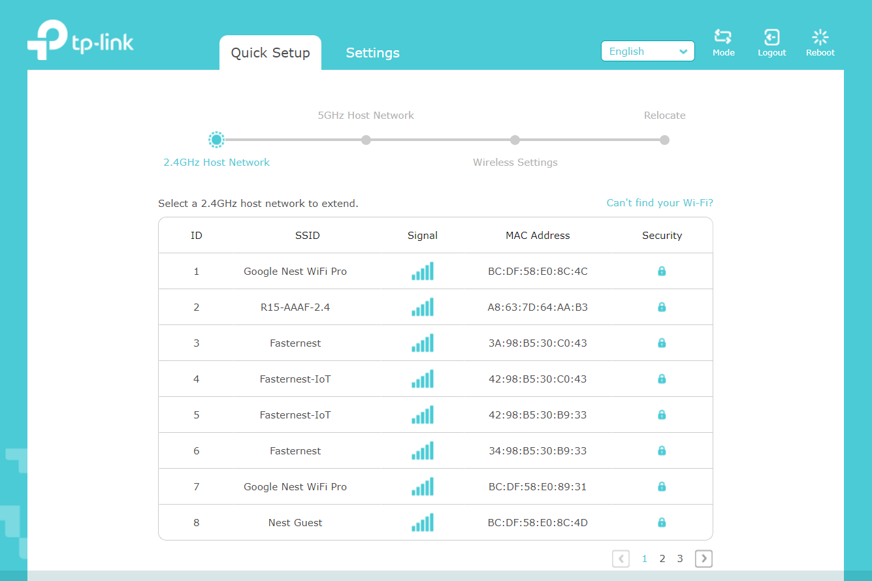
Task: Switch to Quick Setup tab
Action: point(270,53)
